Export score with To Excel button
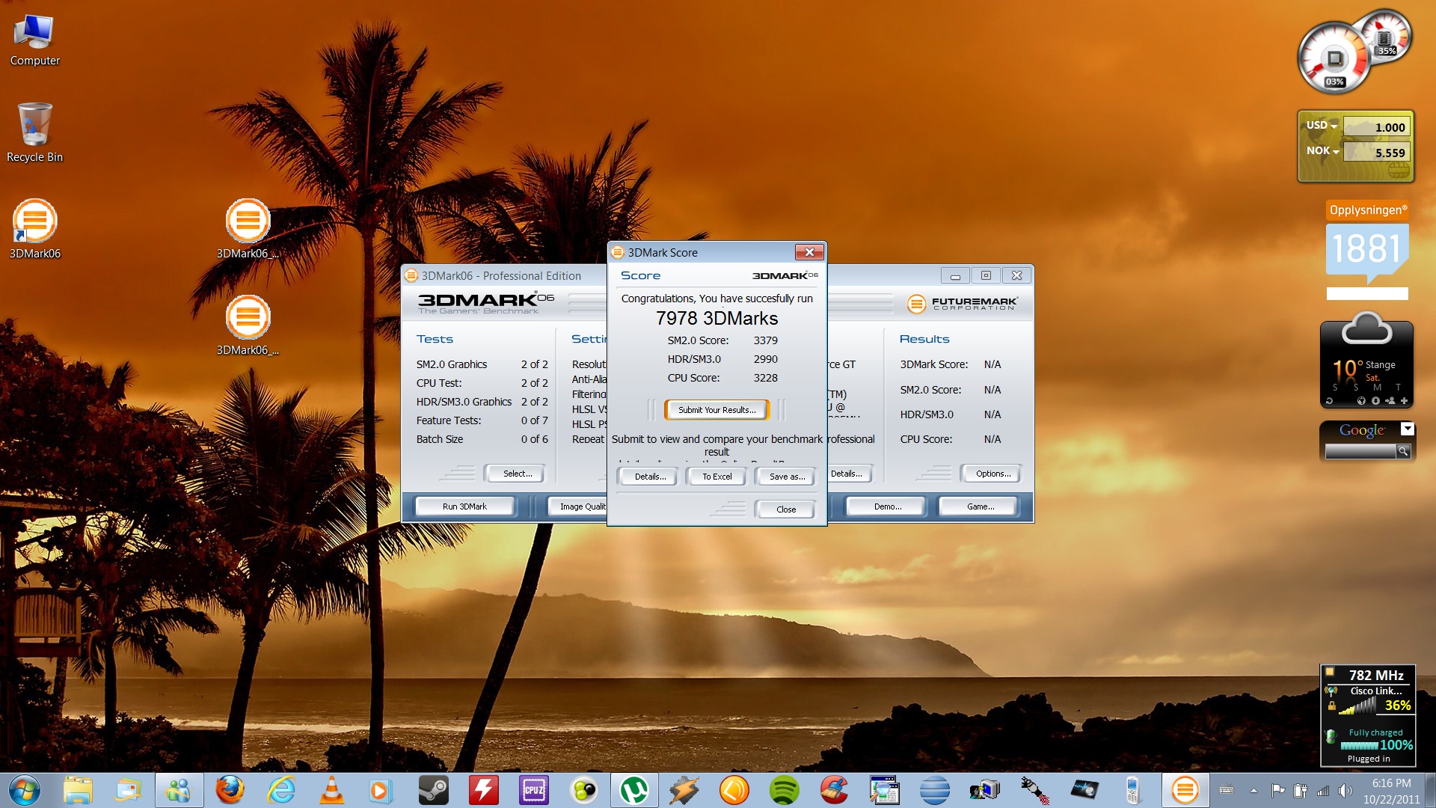The height and width of the screenshot is (808, 1436). [717, 477]
